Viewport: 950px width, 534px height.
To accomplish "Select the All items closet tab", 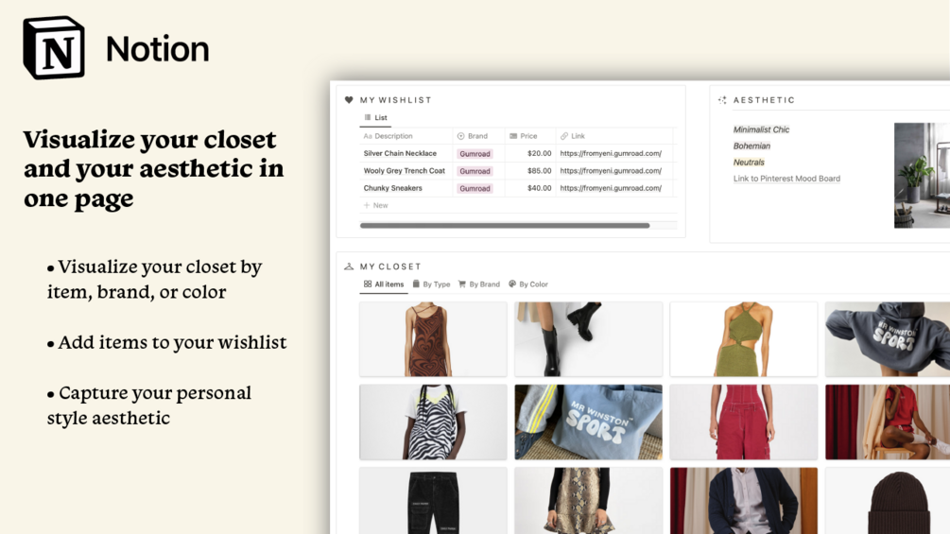I will 384,284.
